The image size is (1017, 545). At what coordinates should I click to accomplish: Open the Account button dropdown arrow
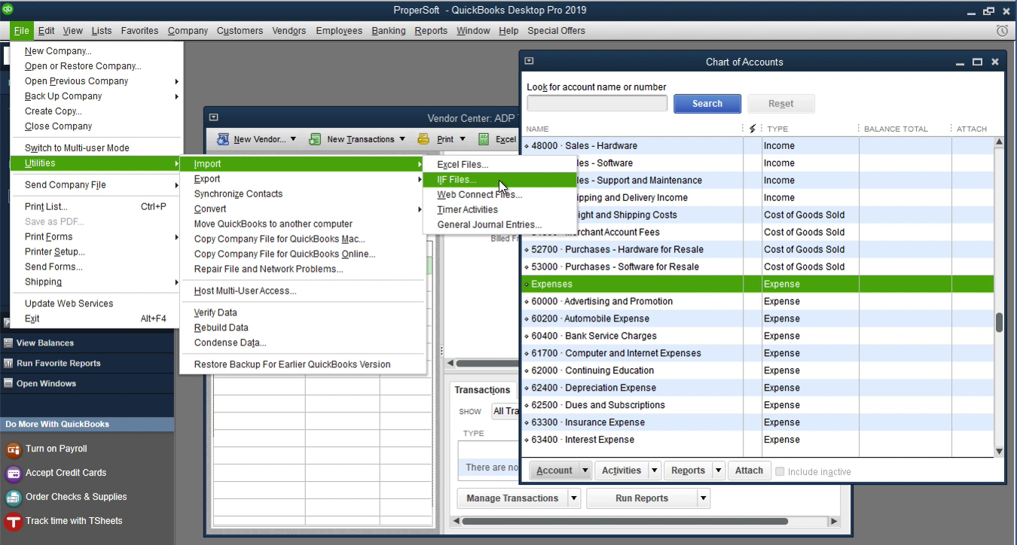coord(585,470)
